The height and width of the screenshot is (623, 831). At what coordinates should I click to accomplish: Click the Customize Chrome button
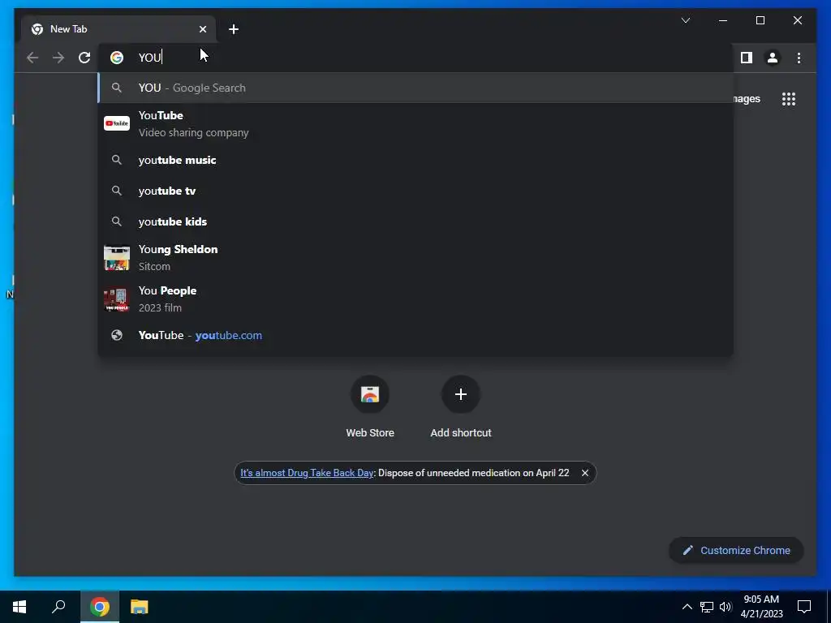click(736, 551)
